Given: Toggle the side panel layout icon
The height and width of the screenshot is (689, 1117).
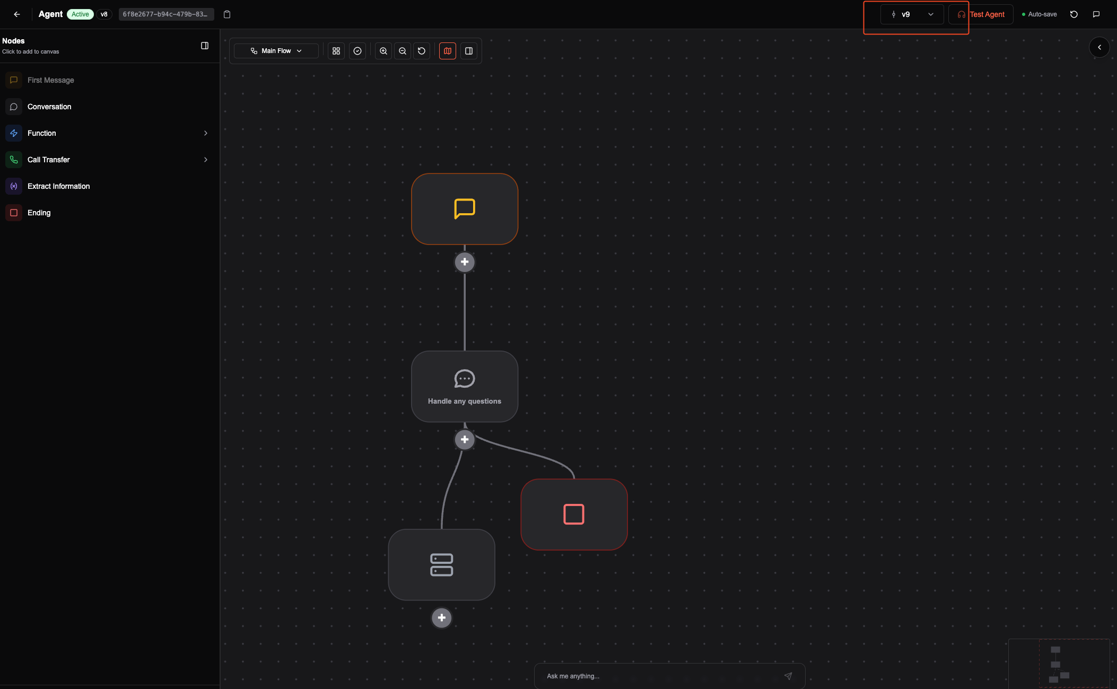Looking at the screenshot, I should (469, 51).
